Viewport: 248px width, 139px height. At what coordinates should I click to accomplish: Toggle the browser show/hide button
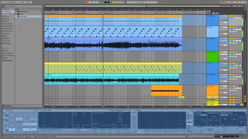tap(2, 6)
